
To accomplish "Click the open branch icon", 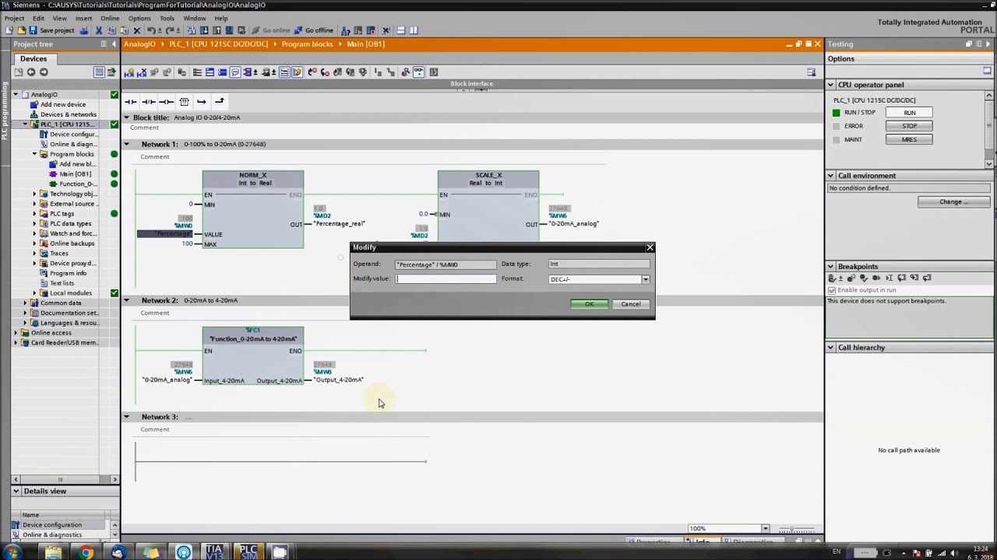I will pyautogui.click(x=201, y=101).
